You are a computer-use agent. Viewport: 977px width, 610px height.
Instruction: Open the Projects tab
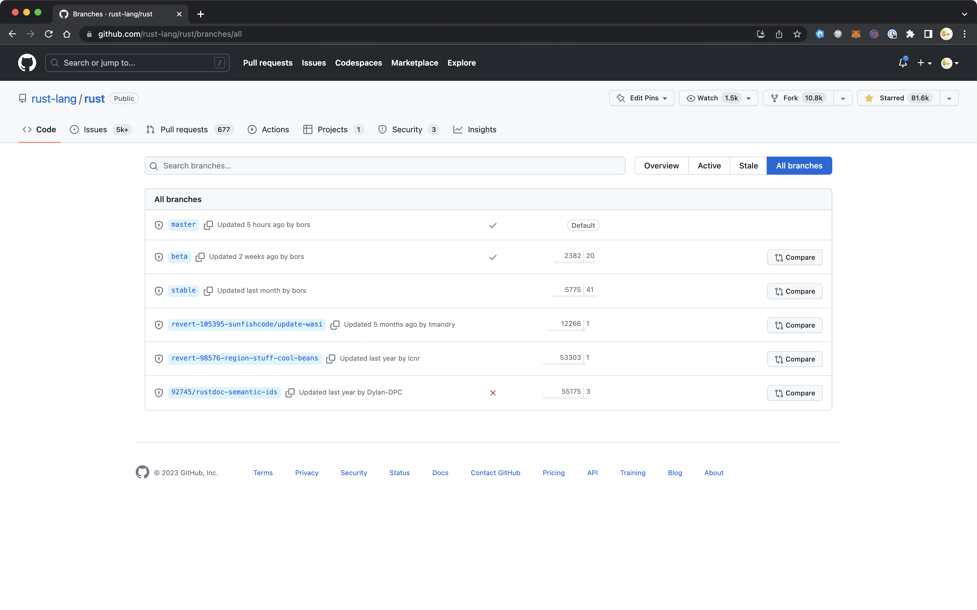tap(333, 129)
